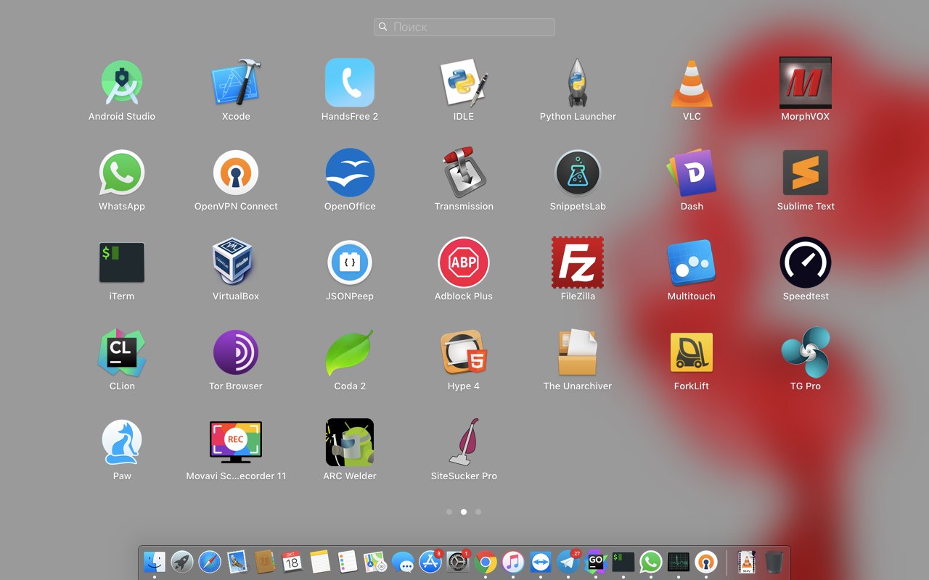Open Mail from the Dock
The height and width of the screenshot is (580, 929).
point(237,562)
